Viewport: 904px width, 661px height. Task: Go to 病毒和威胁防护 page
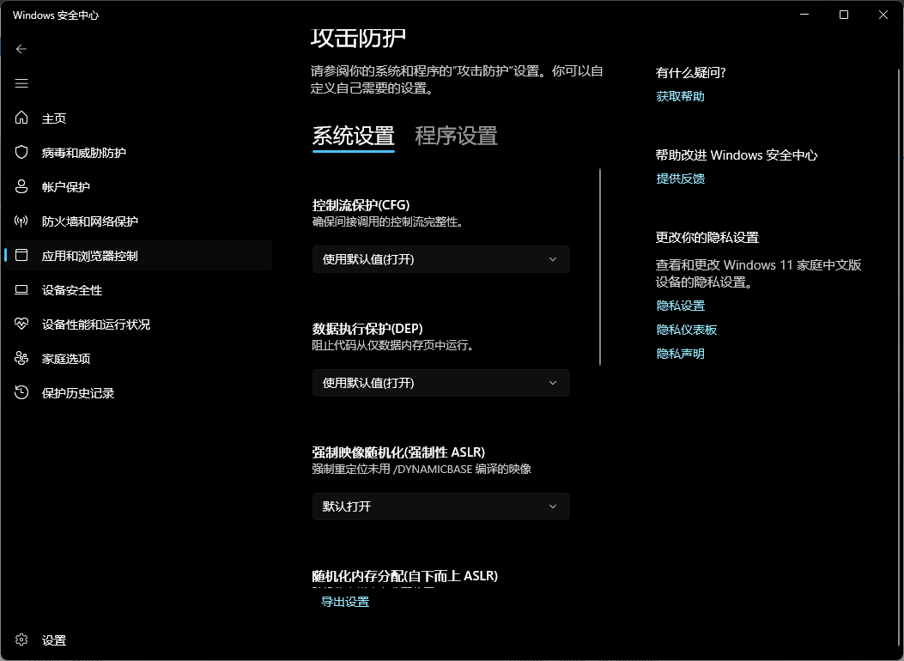pos(138,153)
